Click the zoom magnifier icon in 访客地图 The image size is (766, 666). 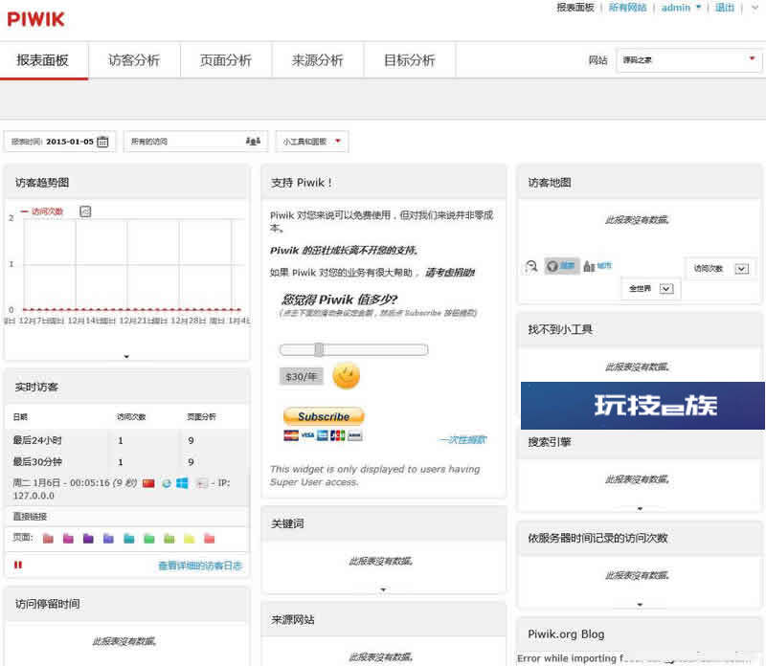(x=531, y=266)
